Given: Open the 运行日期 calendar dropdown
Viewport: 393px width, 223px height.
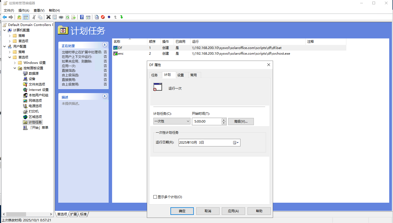Looking at the screenshot, I should (x=236, y=143).
